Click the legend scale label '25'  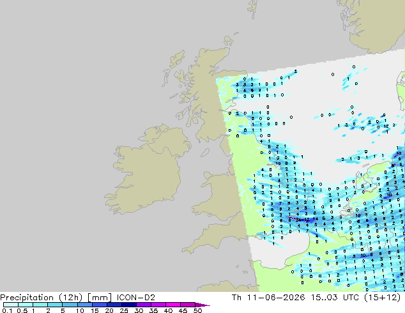(124, 310)
